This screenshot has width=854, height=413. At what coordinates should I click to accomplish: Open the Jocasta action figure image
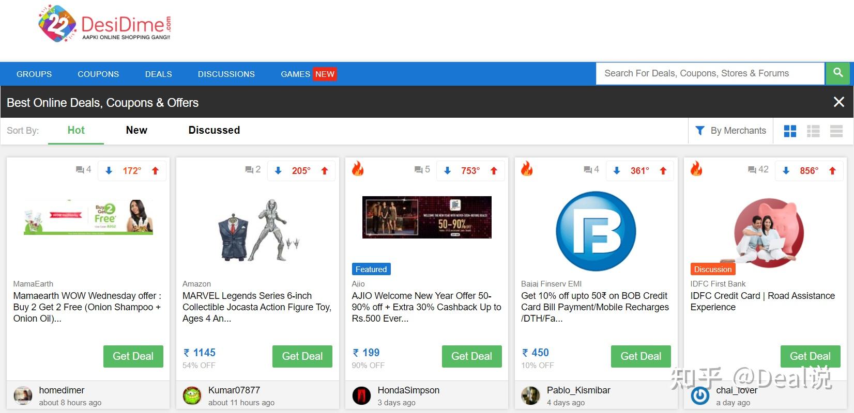258,230
